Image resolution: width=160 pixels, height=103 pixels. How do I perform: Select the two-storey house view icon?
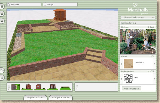(x=52, y=87)
